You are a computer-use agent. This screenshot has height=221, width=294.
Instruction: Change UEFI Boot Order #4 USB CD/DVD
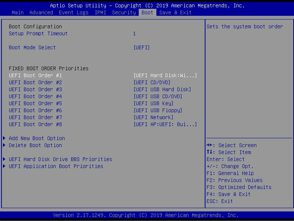pos(158,96)
